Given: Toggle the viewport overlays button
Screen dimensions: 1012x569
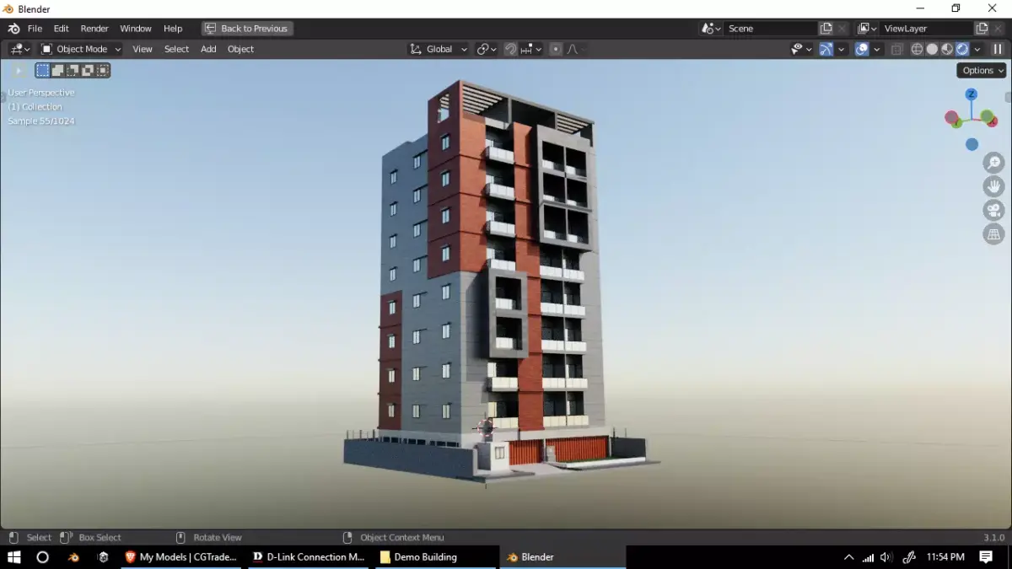Looking at the screenshot, I should [x=862, y=49].
